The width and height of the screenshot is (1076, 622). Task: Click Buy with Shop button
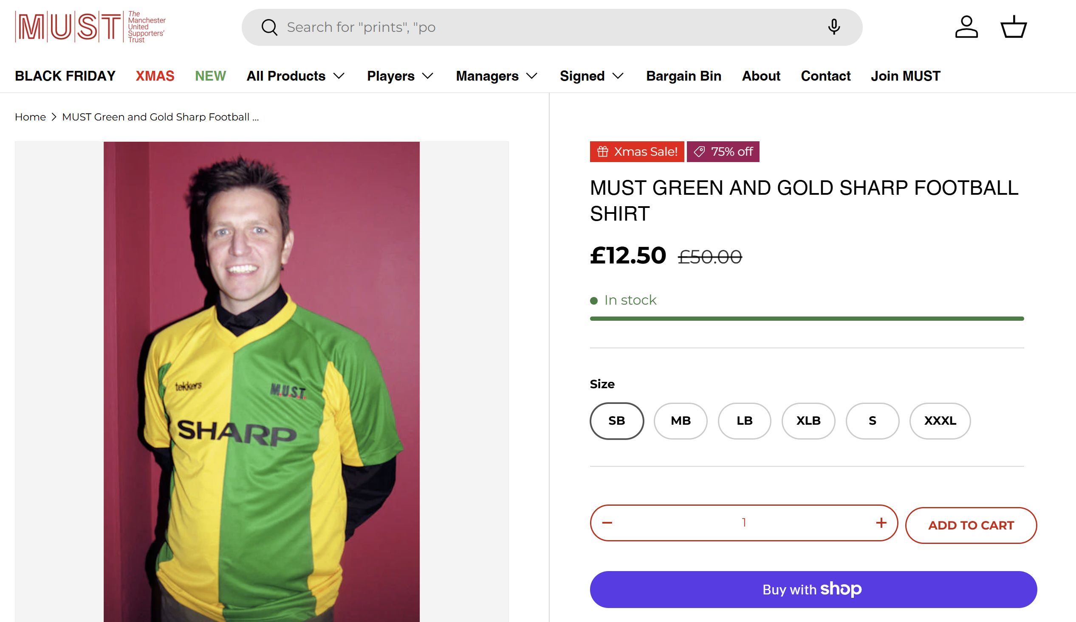click(x=813, y=589)
